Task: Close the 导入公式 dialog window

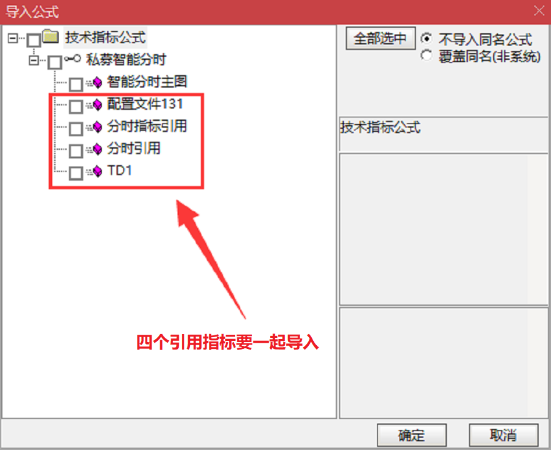Action: (x=539, y=11)
